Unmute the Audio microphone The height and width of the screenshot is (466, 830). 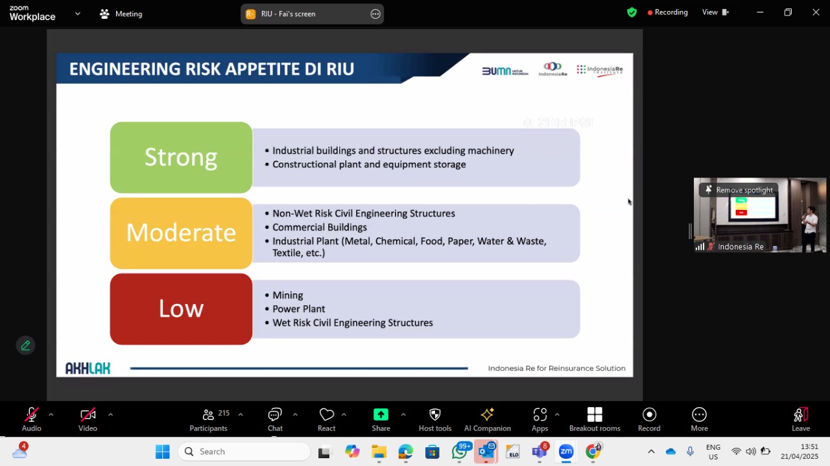tap(31, 419)
